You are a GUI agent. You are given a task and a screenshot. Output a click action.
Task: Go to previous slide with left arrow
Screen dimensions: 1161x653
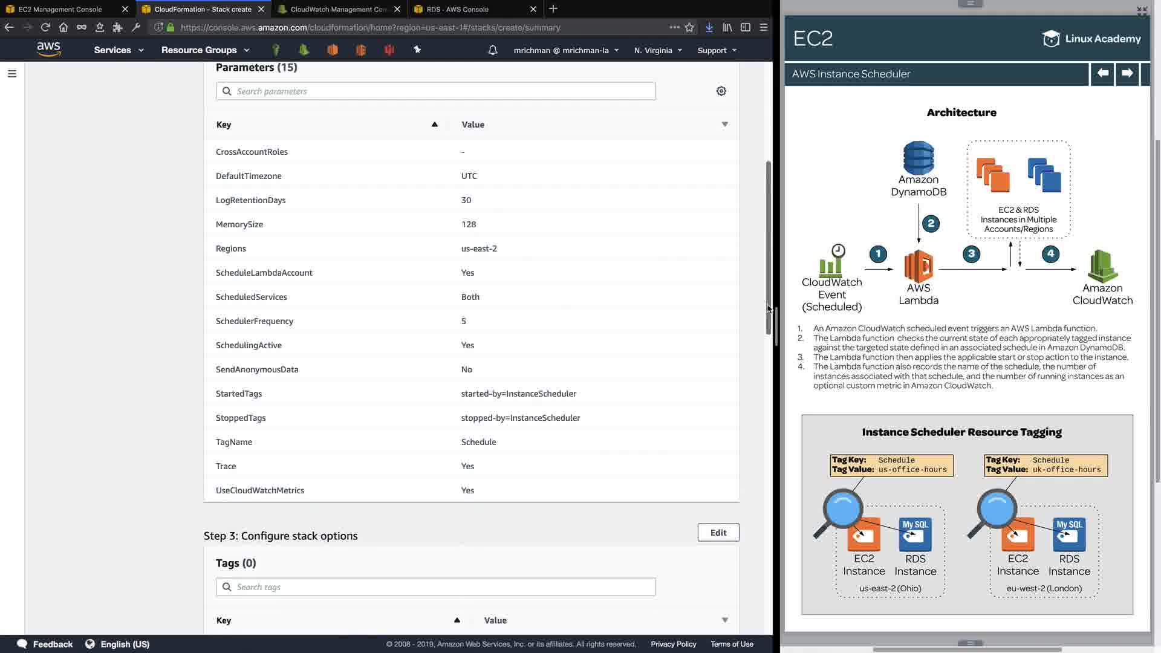pyautogui.click(x=1102, y=73)
